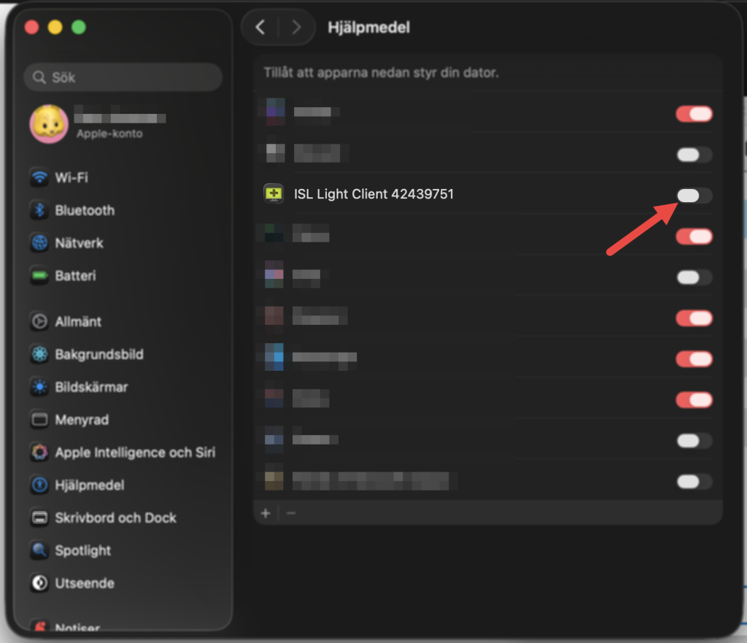Toggle the last app's switch on

694,482
